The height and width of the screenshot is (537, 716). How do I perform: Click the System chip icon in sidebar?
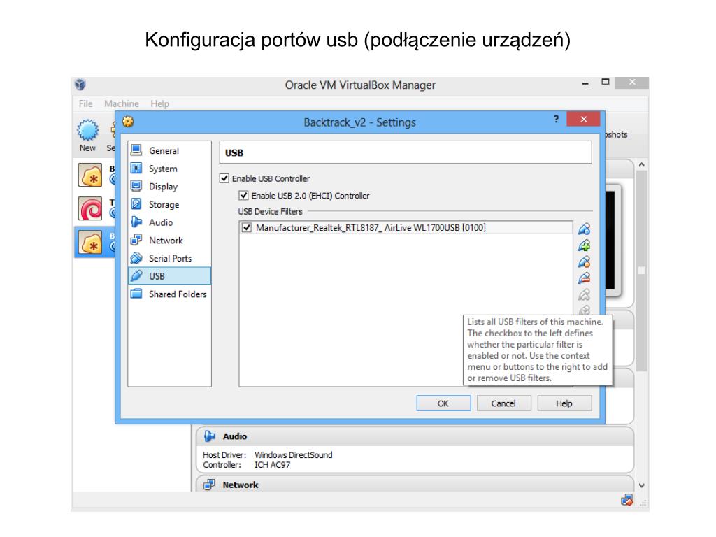point(136,168)
